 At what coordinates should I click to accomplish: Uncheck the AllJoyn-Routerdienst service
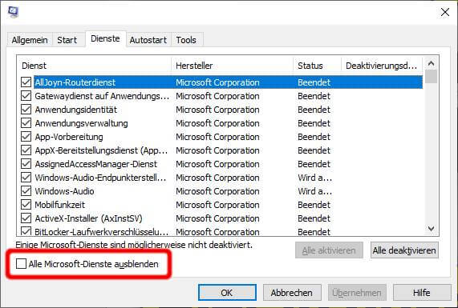(x=26, y=82)
